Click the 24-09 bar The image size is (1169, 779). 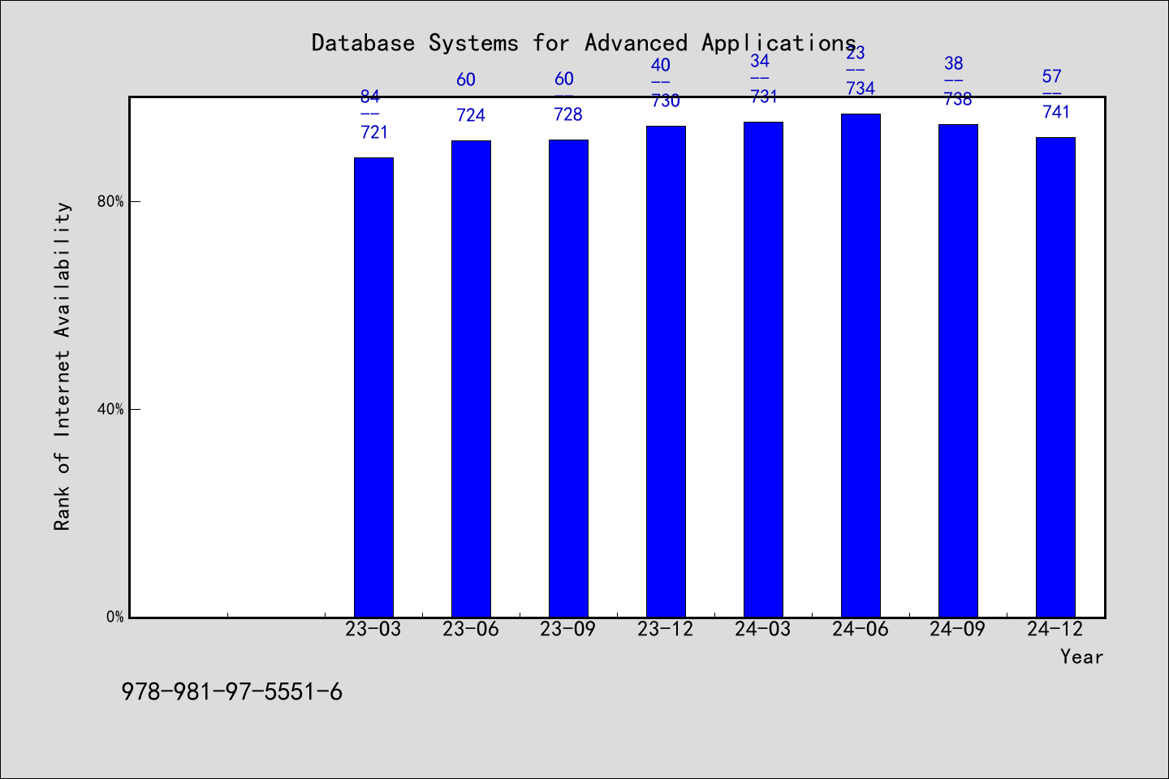[958, 371]
